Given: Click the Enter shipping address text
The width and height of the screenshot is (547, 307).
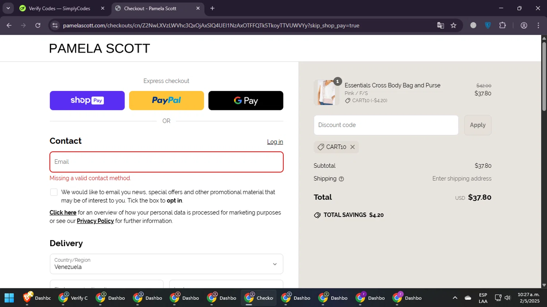Looking at the screenshot, I should pos(462,179).
